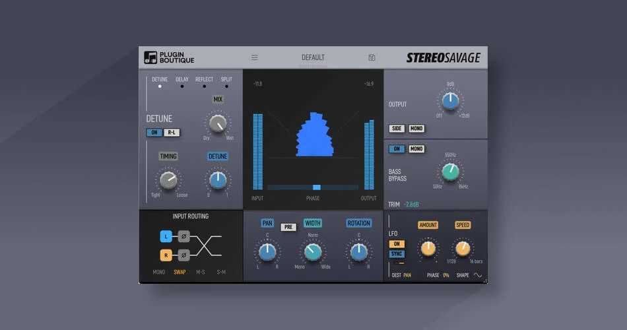Click the DETUNE amount knob
This screenshot has width=627, height=330.
click(218, 180)
